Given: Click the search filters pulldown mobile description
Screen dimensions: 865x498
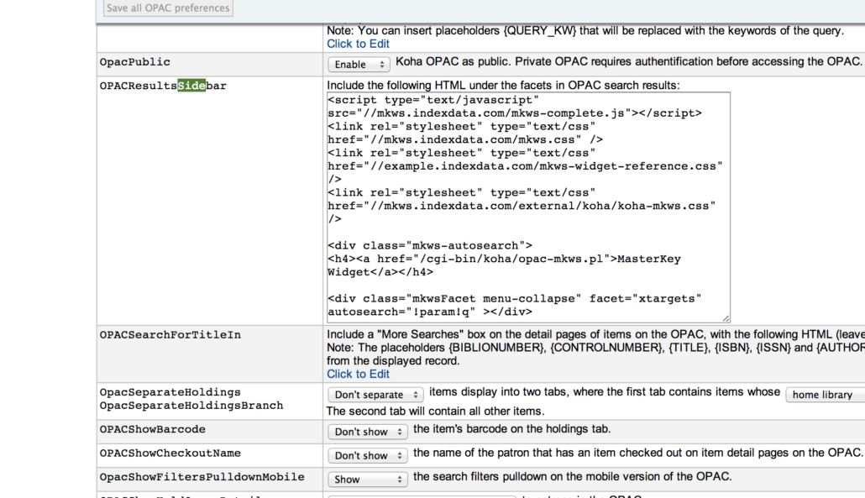Looking at the screenshot, I should coord(573,476).
